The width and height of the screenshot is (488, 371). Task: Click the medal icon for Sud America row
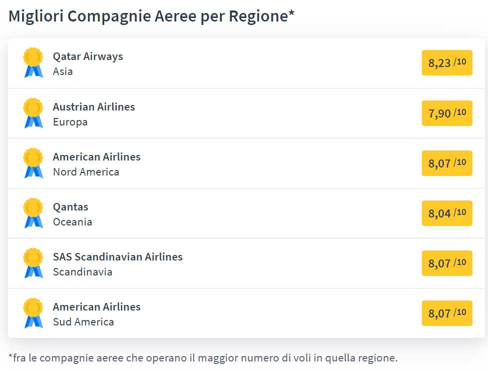(34, 313)
